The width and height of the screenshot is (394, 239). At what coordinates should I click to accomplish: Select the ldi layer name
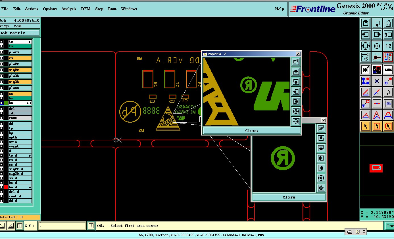click(x=20, y=113)
